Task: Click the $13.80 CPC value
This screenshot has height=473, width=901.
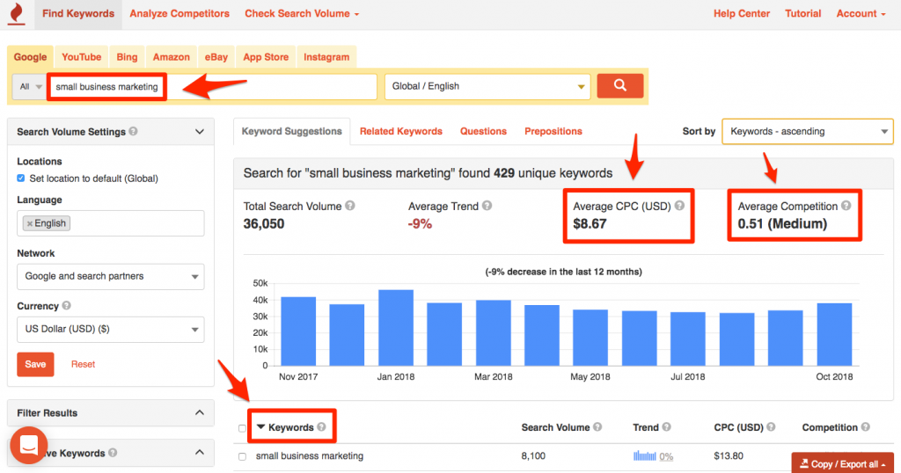Action: click(x=729, y=455)
